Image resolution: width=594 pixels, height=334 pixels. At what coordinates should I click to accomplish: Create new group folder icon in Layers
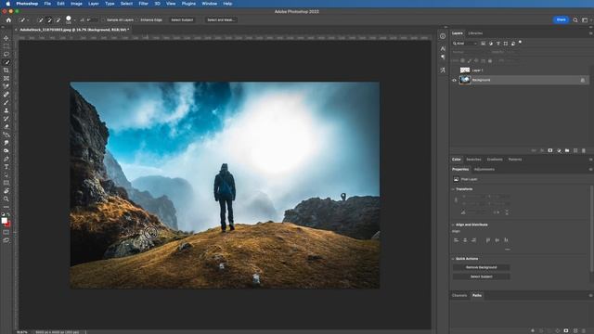(x=567, y=150)
